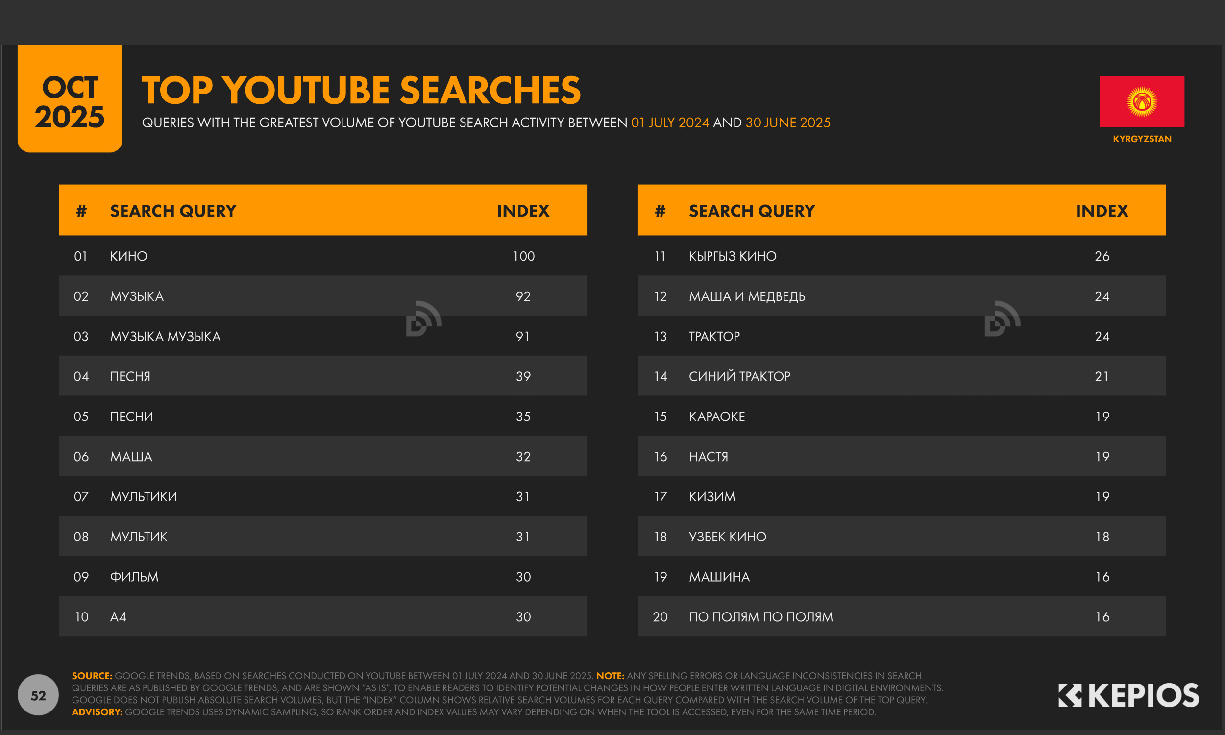
Task: Click the OCT 2025 date badge
Action: (x=70, y=101)
